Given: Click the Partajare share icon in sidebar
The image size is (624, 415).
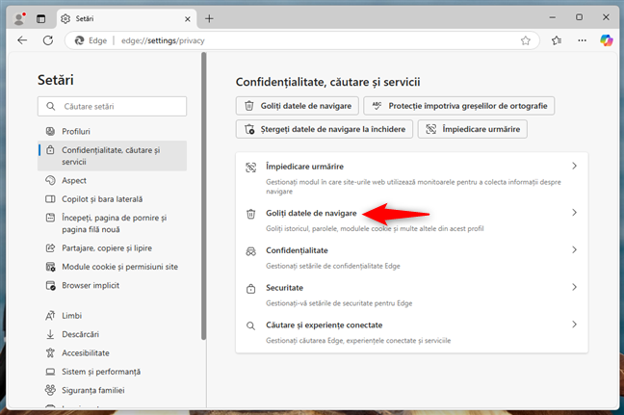Looking at the screenshot, I should [50, 247].
